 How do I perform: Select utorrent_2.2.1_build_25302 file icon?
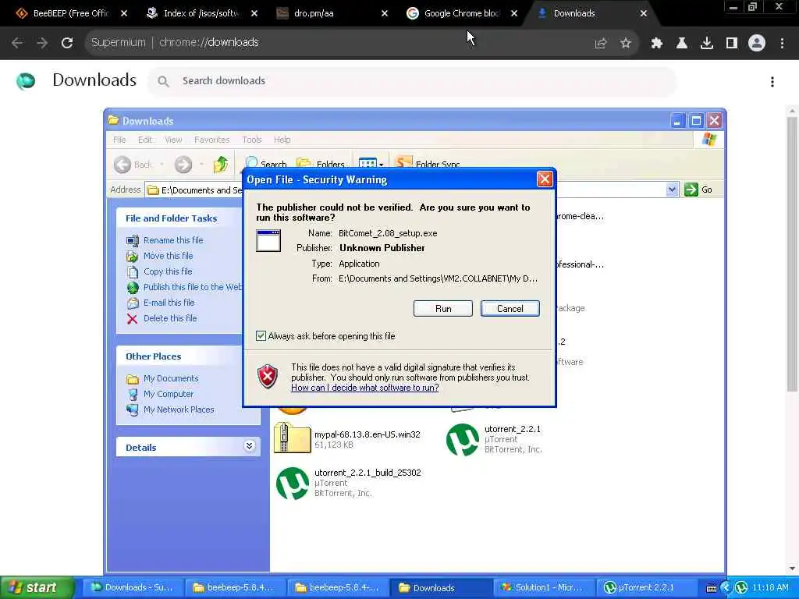(293, 484)
